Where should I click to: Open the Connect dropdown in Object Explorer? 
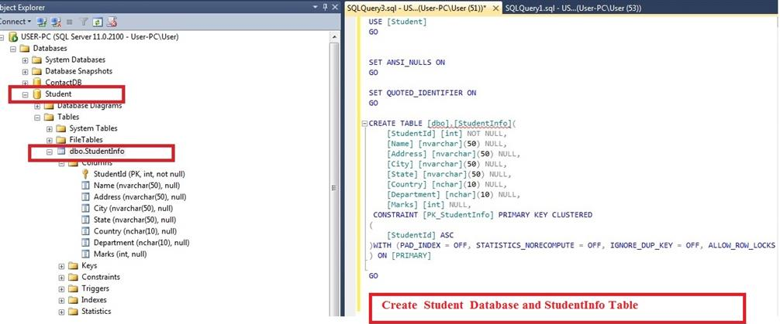16,22
